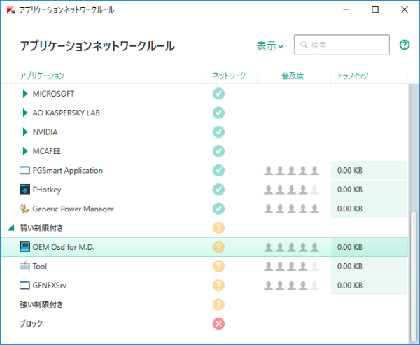Click GFNEXSrv popularity rating icons

291,286
